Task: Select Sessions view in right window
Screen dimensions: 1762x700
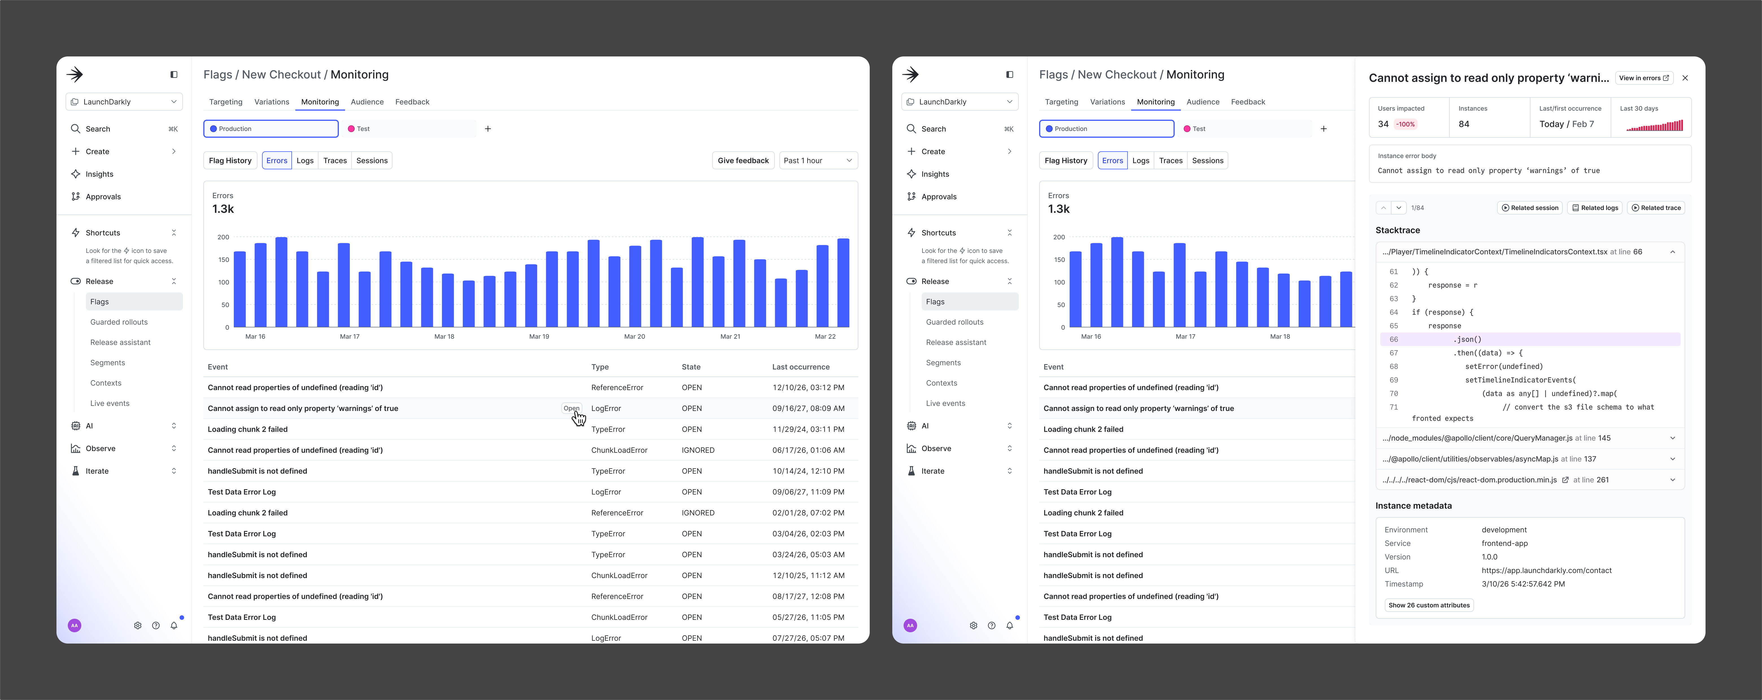Action: [1208, 161]
